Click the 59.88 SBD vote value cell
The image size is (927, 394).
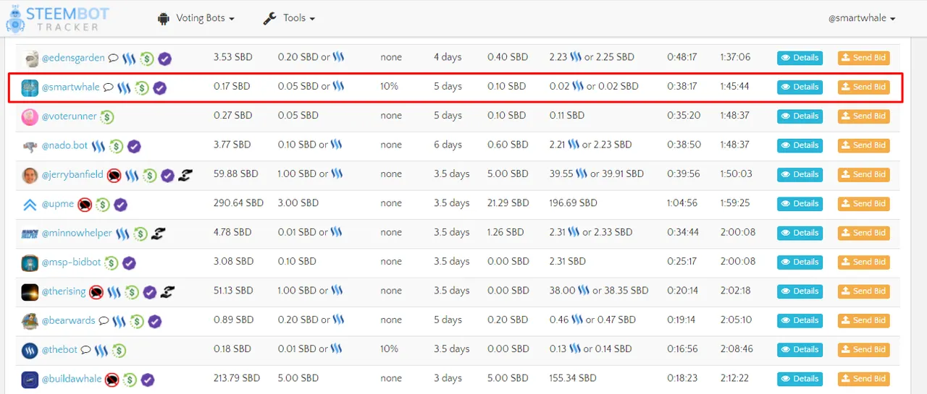[x=235, y=174]
